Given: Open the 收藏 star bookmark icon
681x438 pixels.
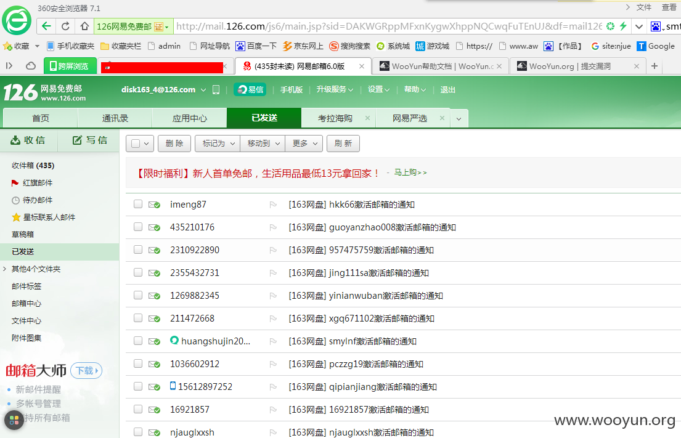Looking at the screenshot, I should [x=7, y=46].
